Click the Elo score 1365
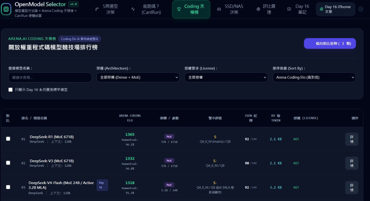This screenshot has width=370, height=201. tap(130, 135)
